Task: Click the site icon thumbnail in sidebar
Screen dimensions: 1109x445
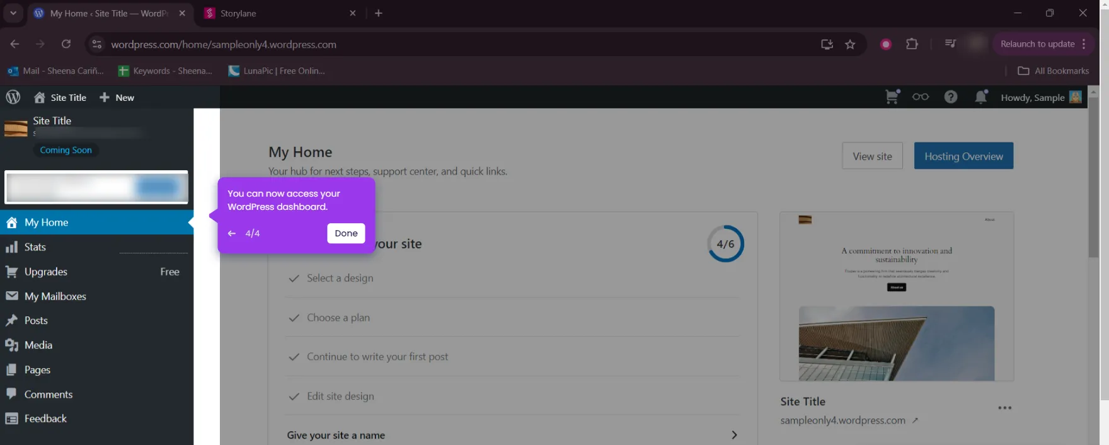Action: point(16,129)
